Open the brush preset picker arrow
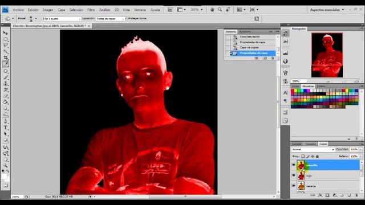 click(36, 18)
